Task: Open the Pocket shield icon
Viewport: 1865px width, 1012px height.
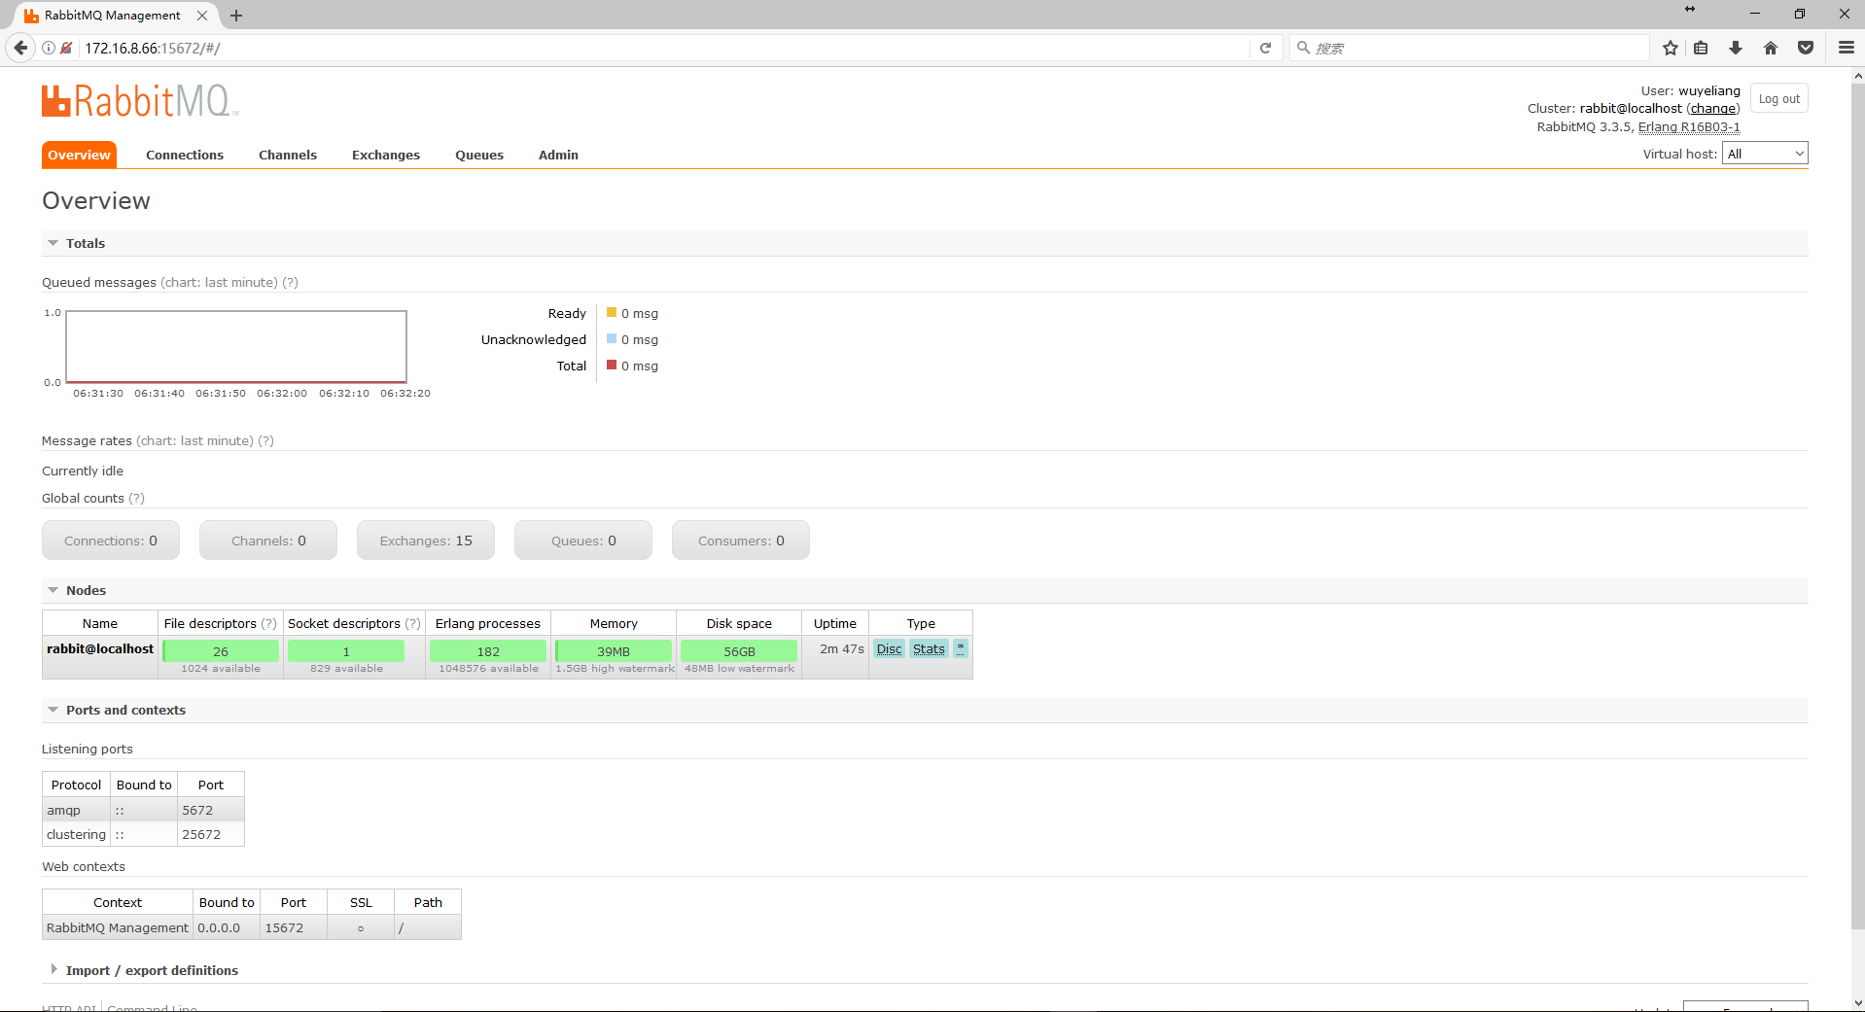Action: click(x=1806, y=48)
